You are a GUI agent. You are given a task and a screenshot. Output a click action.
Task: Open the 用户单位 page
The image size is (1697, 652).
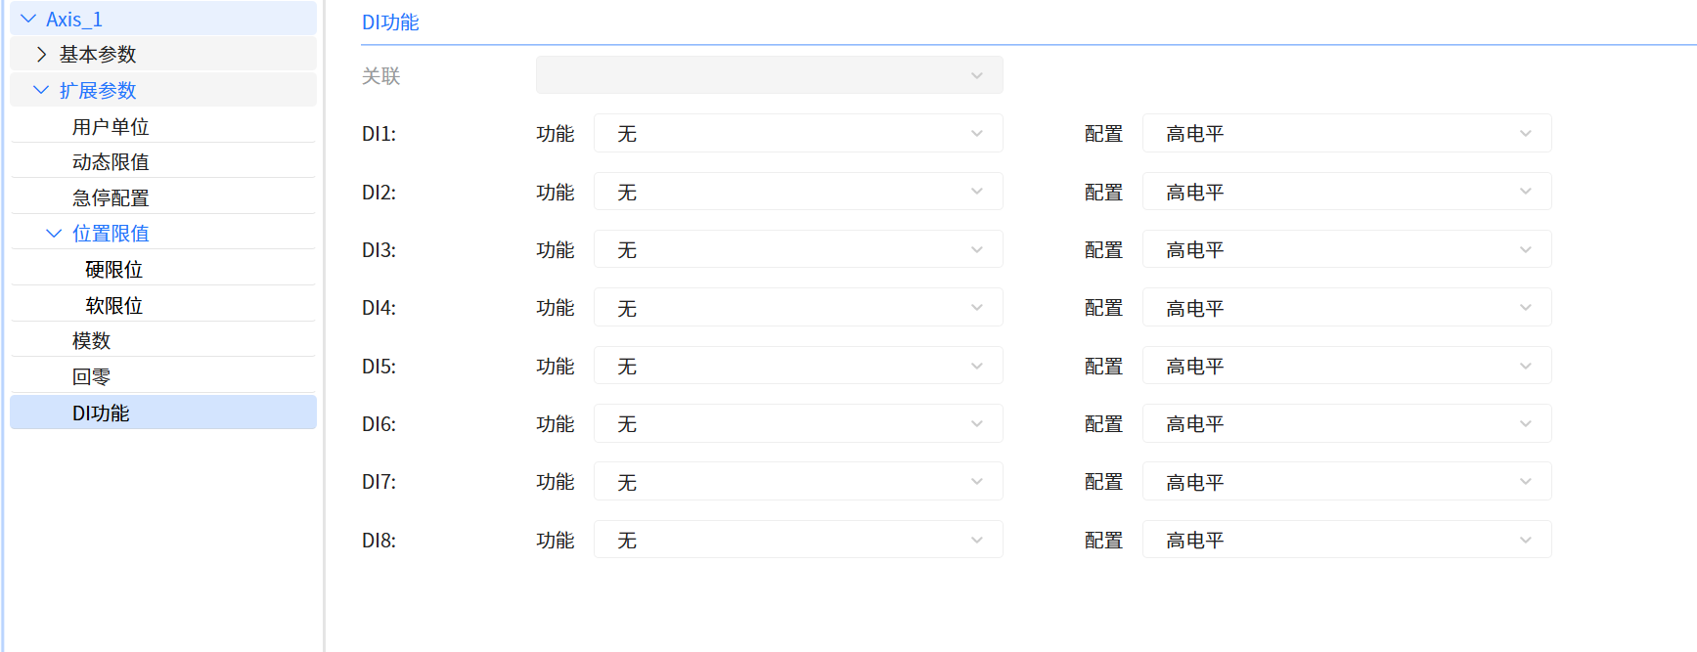click(111, 127)
